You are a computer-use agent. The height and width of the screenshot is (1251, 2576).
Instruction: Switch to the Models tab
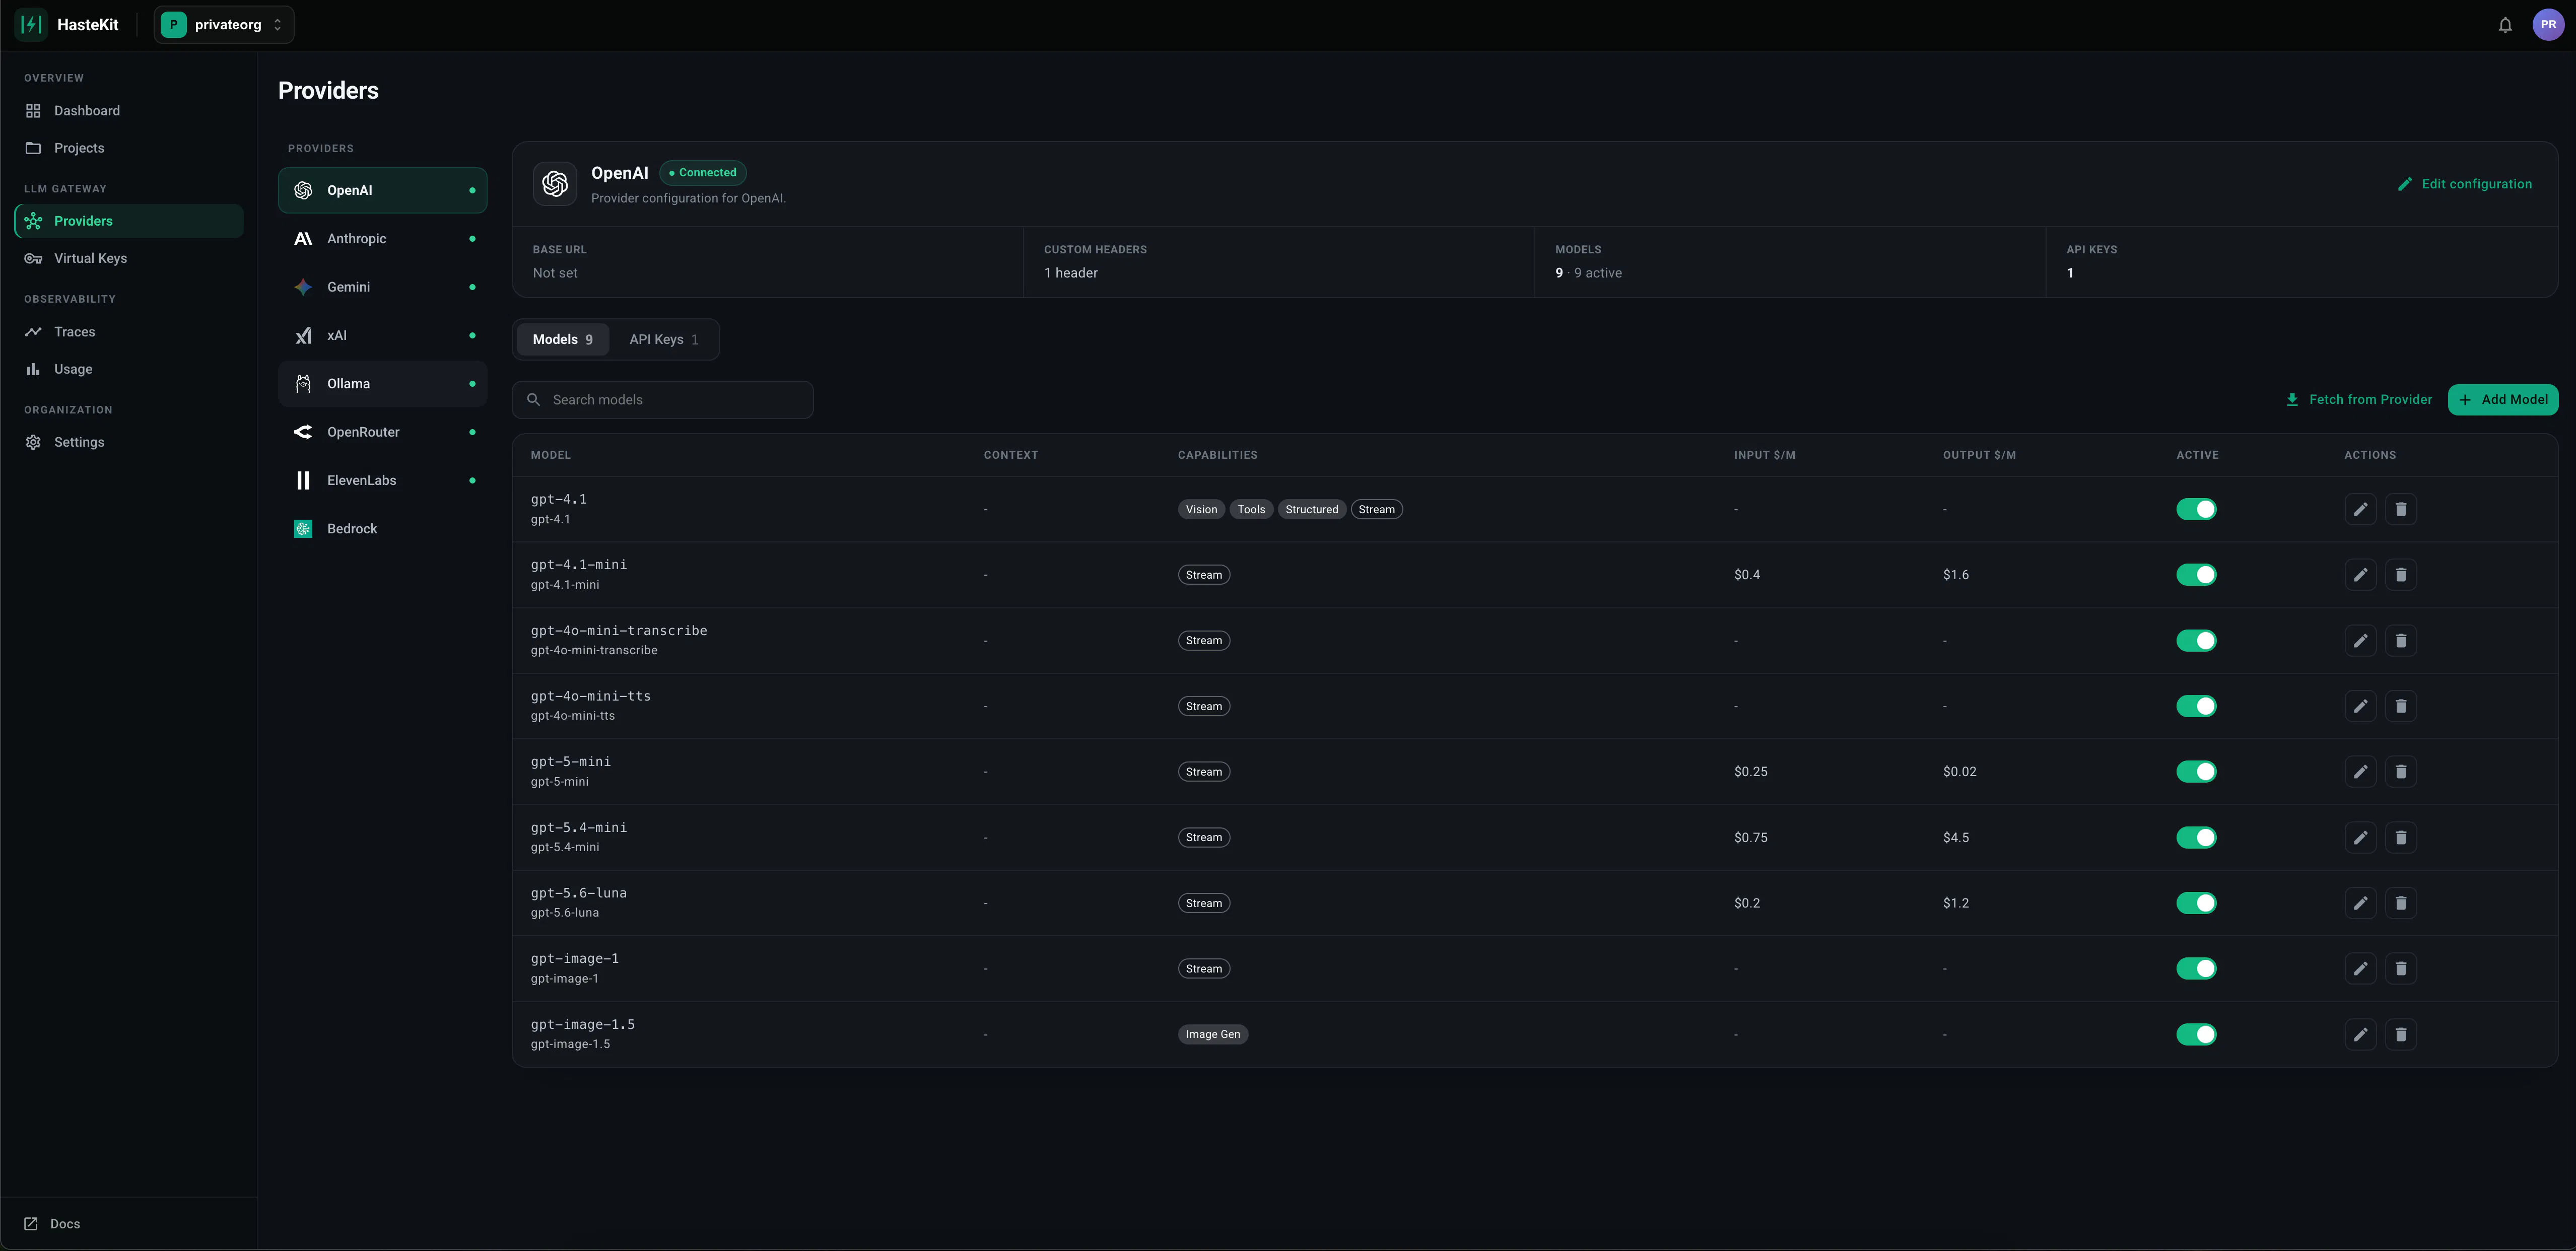point(563,340)
